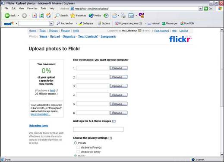Open the MSN logo dropdown arrow
Image resolution: width=224 pixels, height=162 pixels.
pos(16,23)
